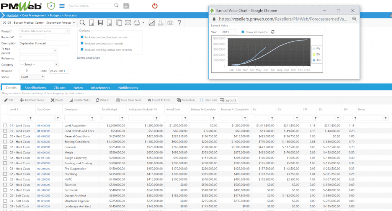
Task: Open the forecast record selector dropdown
Action: point(73,23)
